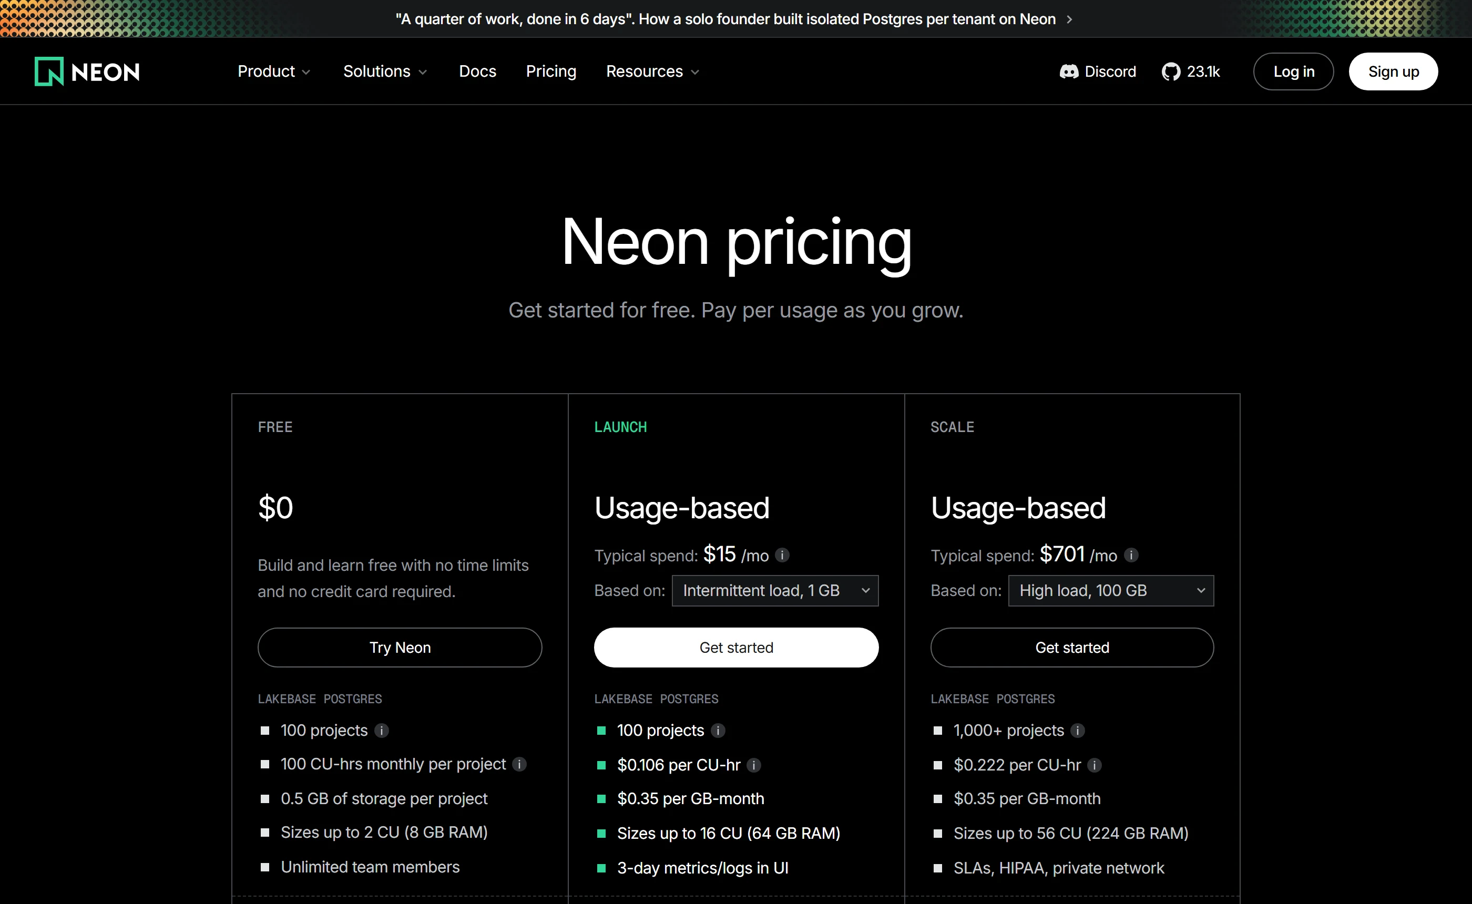
Task: Open Intermittent load, 1 GB dropdown
Action: 775,591
